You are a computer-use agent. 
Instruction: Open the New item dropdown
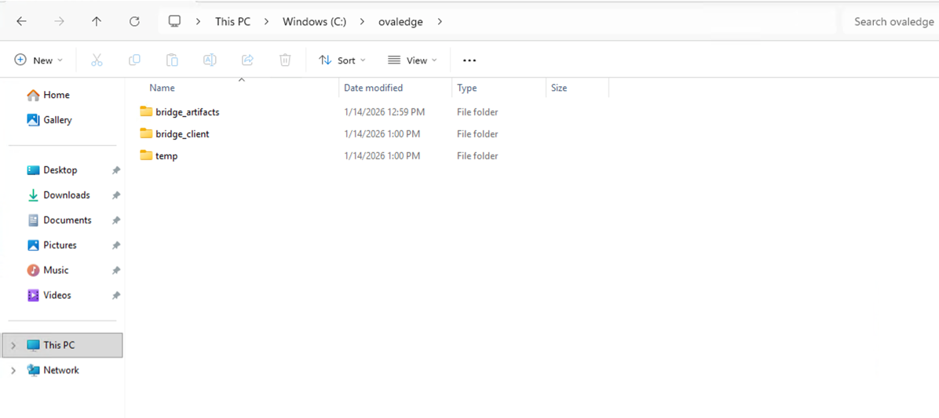[38, 60]
